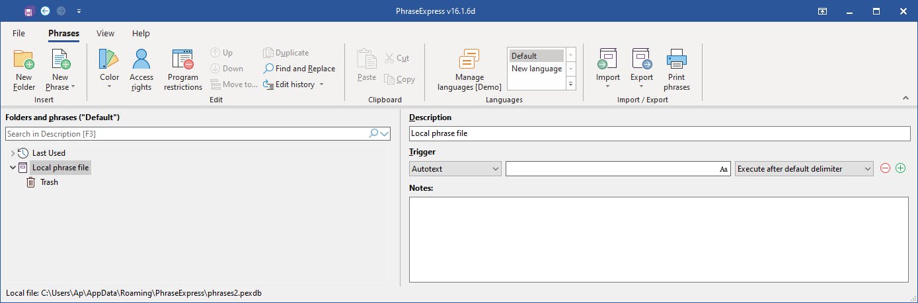The image size is (918, 303).
Task: Open the Execute after default delimiter dropdown
Action: coord(804,169)
